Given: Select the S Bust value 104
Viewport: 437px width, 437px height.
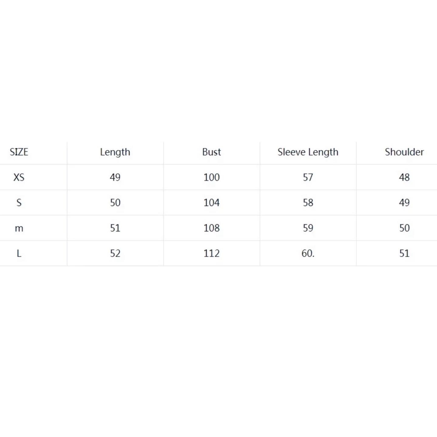Looking at the screenshot, I should pyautogui.click(x=212, y=203).
